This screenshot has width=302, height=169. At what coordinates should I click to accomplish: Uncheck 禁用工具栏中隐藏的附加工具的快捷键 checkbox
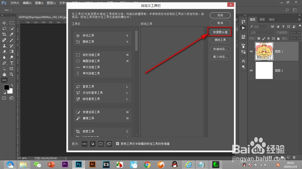point(117,143)
